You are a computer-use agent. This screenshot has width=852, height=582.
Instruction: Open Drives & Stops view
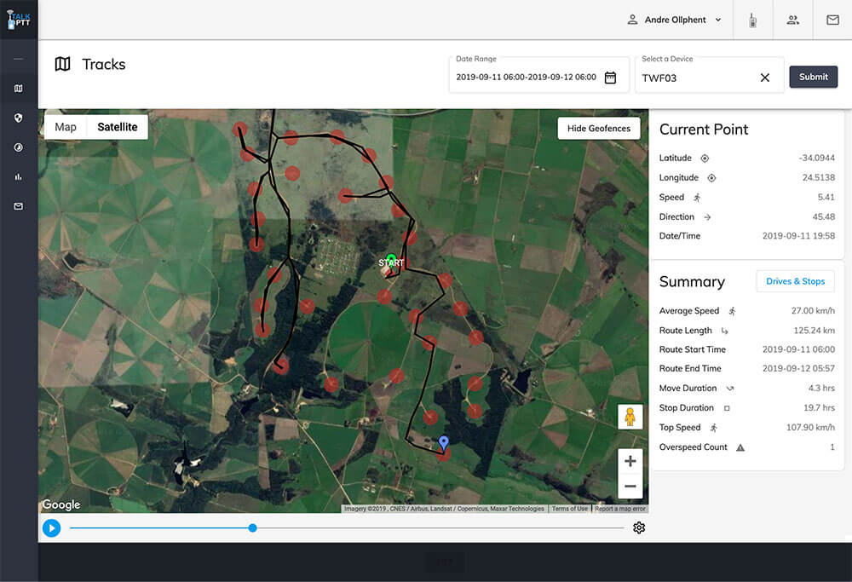(x=795, y=281)
